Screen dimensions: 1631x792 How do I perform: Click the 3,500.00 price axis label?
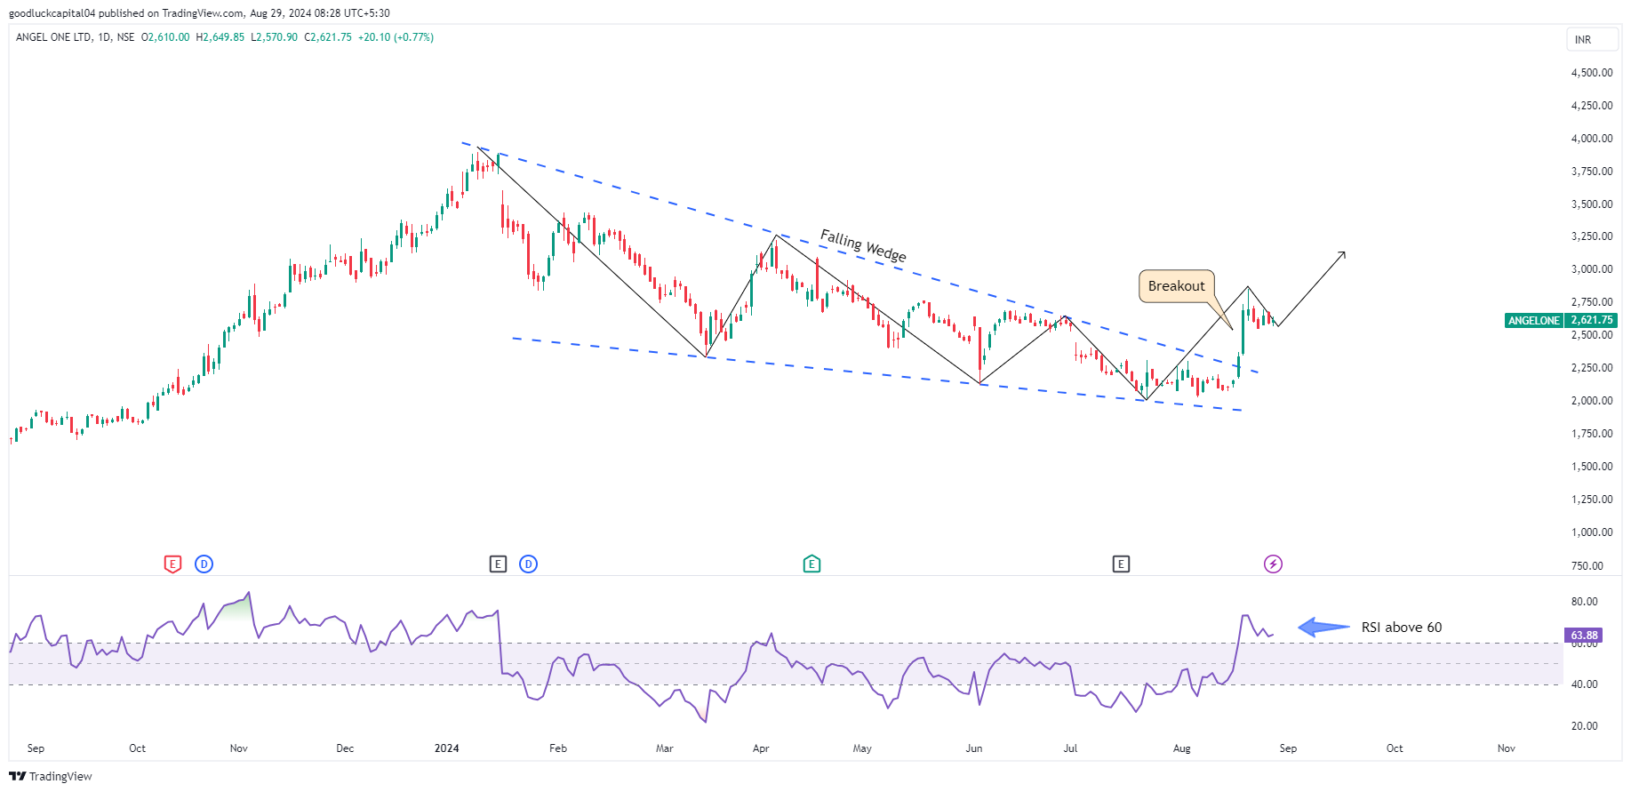[x=1592, y=204]
